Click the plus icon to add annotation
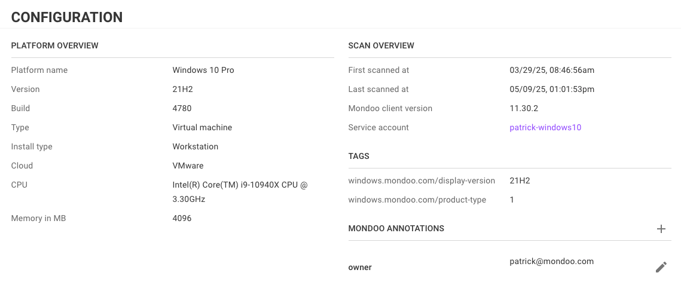 (661, 229)
